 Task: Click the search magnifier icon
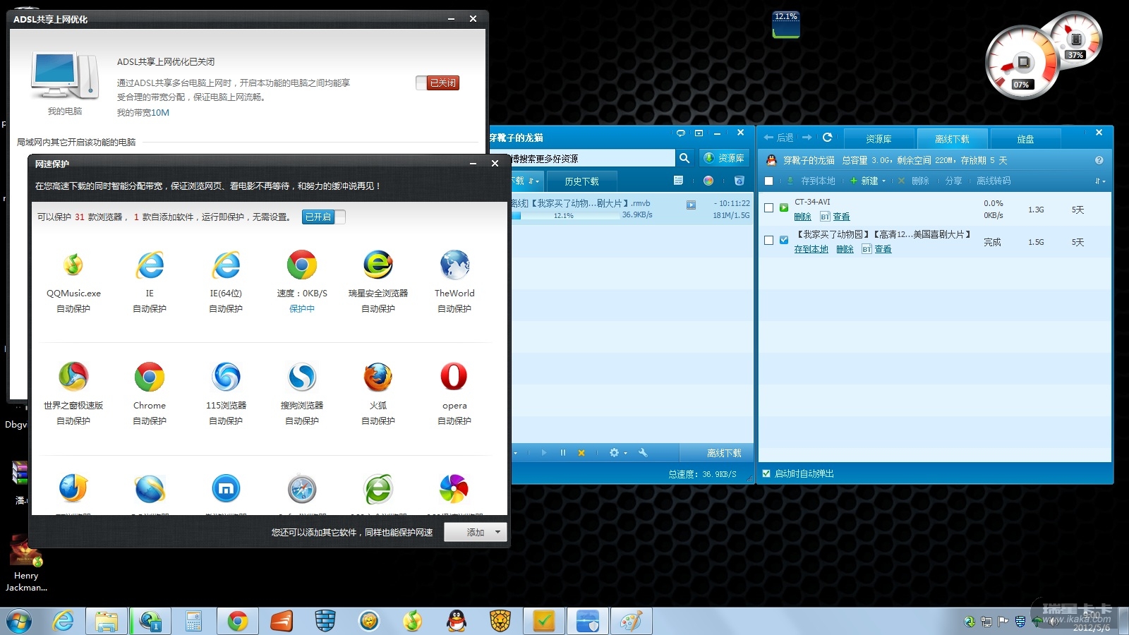[684, 158]
